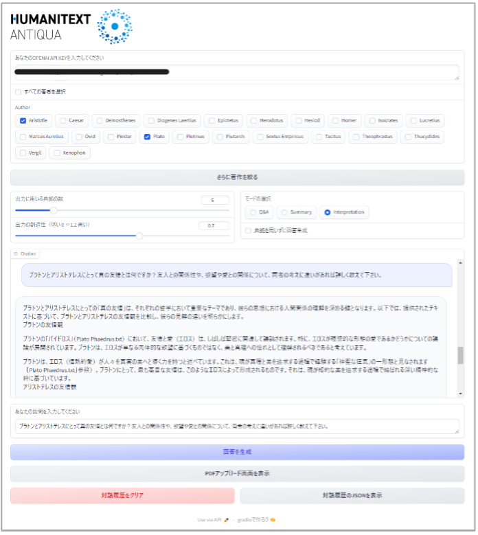Viewport: 478px width, 535px height.
Task: Click the Humanitext Antiqua logo
Action: point(71,27)
